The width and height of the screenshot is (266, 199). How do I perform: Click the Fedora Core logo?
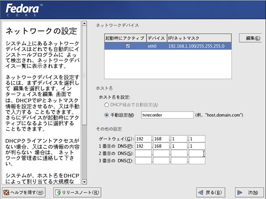point(24,10)
